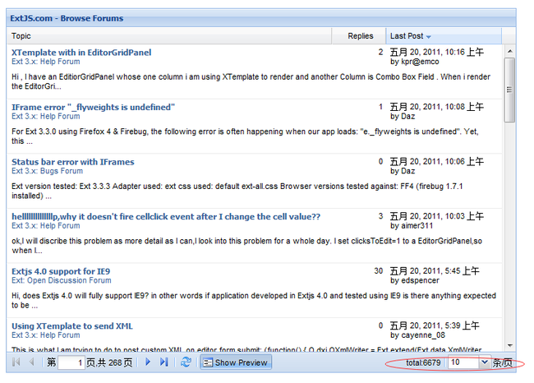Click the 'ExtJS.com - Browse Forums' panel title
534x383 pixels.
tap(67, 18)
